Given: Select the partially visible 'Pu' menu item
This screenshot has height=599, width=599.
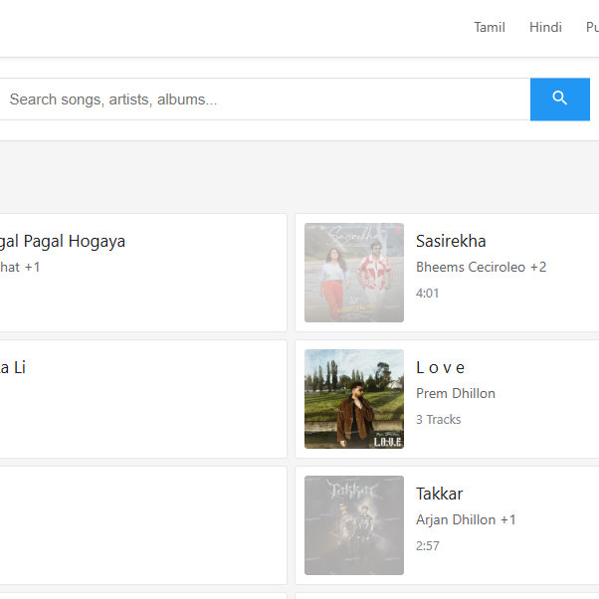Looking at the screenshot, I should 591,27.
